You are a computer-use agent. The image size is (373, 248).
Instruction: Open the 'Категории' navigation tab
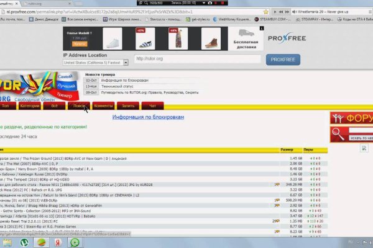click(x=30, y=106)
